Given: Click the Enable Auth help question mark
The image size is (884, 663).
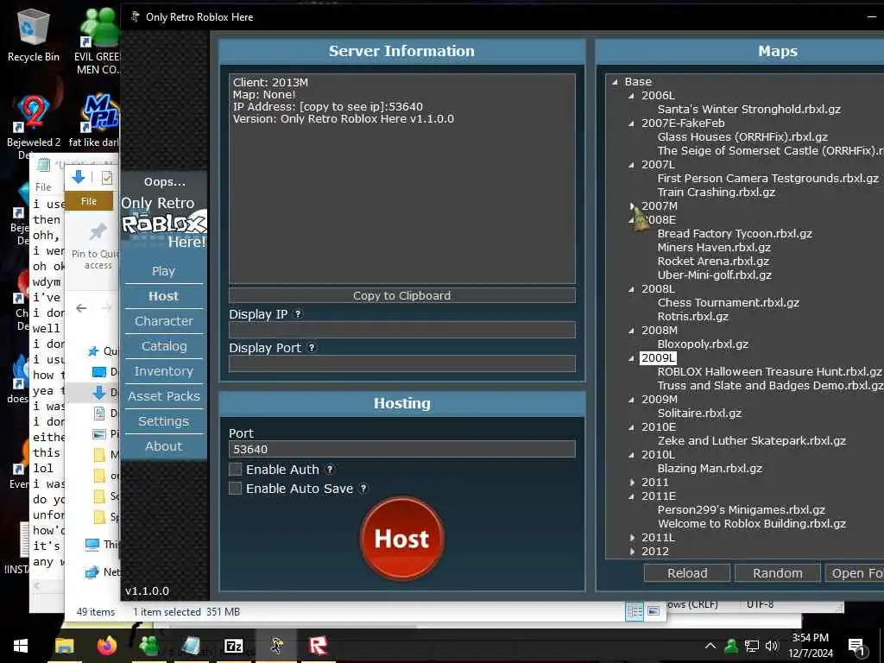Looking at the screenshot, I should point(330,469).
